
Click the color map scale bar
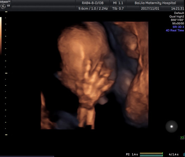[x=1, y=36]
